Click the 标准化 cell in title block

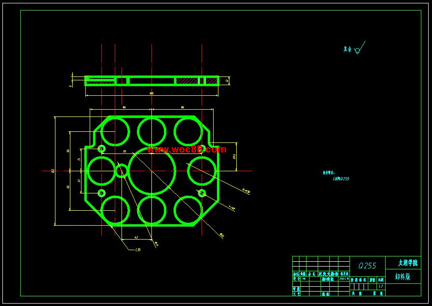328,279
